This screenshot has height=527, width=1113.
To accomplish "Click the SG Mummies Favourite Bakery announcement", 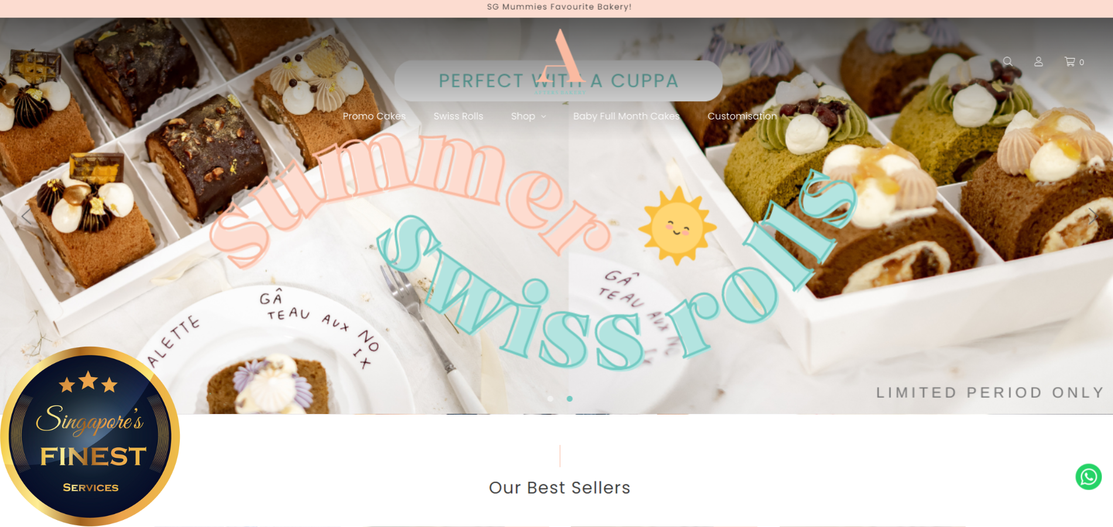I will pos(559,7).
